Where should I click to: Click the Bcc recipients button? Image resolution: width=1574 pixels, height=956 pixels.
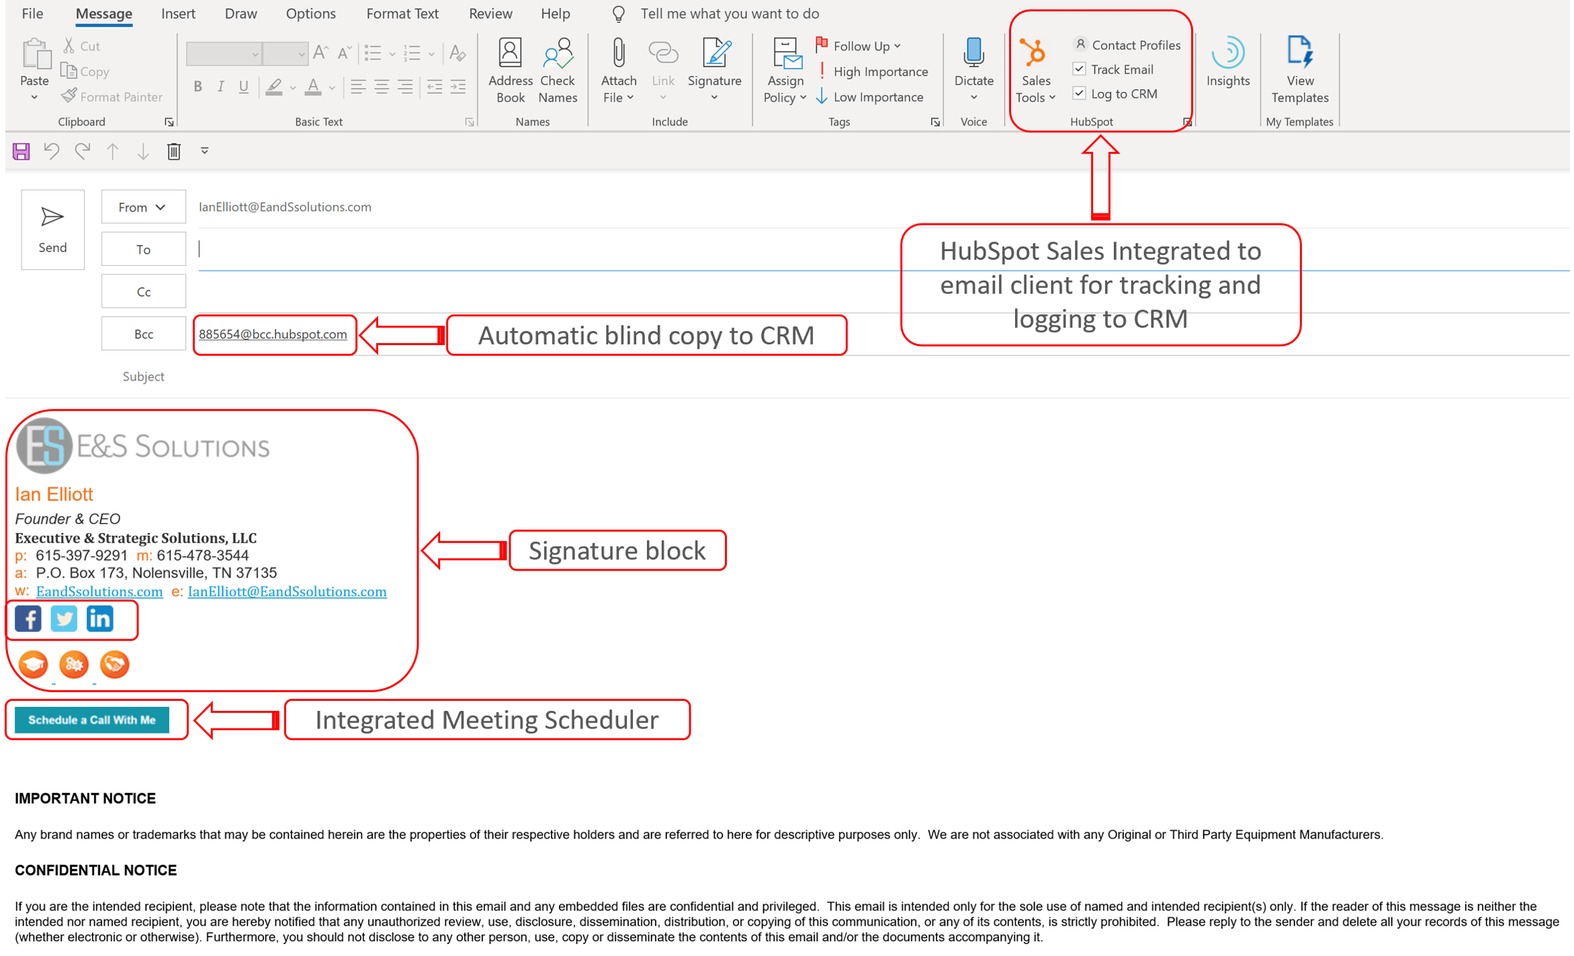pos(143,334)
